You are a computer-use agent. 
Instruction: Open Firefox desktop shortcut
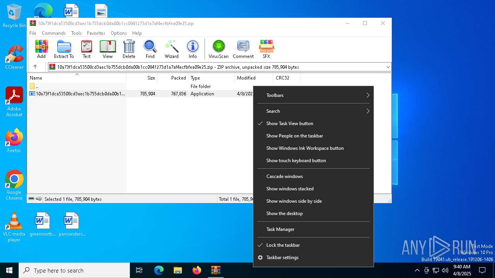pyautogui.click(x=14, y=141)
